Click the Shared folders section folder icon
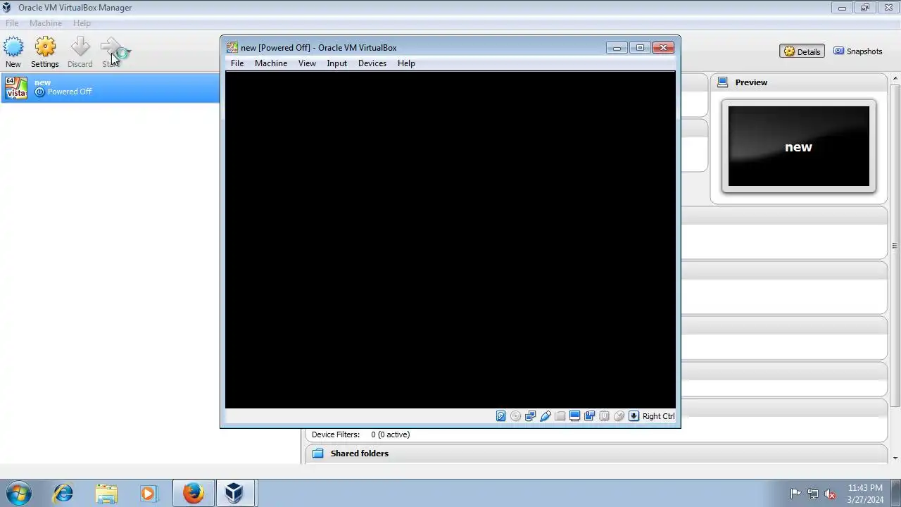Image resolution: width=901 pixels, height=507 pixels. click(317, 453)
